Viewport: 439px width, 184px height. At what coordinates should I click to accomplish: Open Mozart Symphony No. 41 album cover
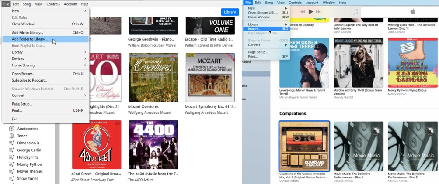[210, 78]
